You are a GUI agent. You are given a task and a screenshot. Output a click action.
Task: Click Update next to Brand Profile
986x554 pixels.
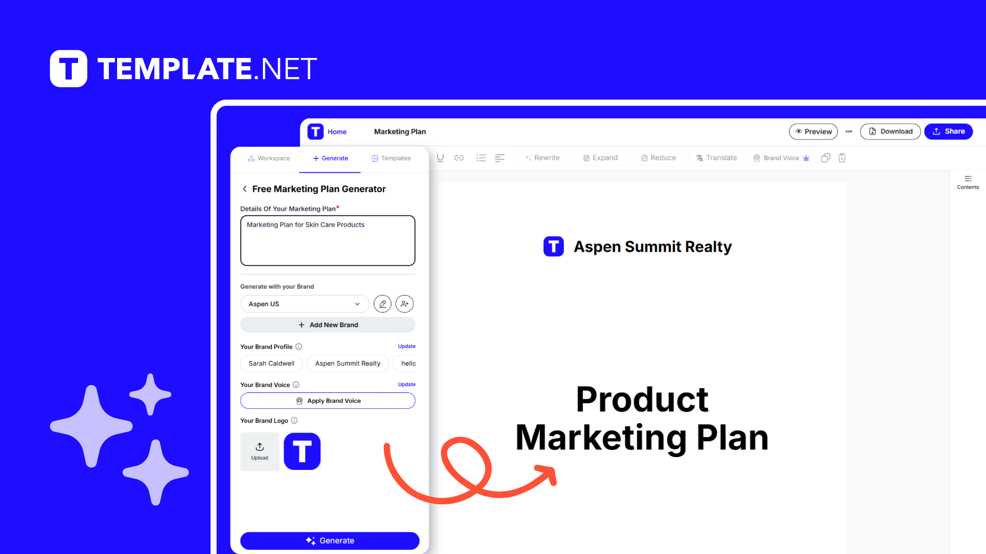[407, 346]
